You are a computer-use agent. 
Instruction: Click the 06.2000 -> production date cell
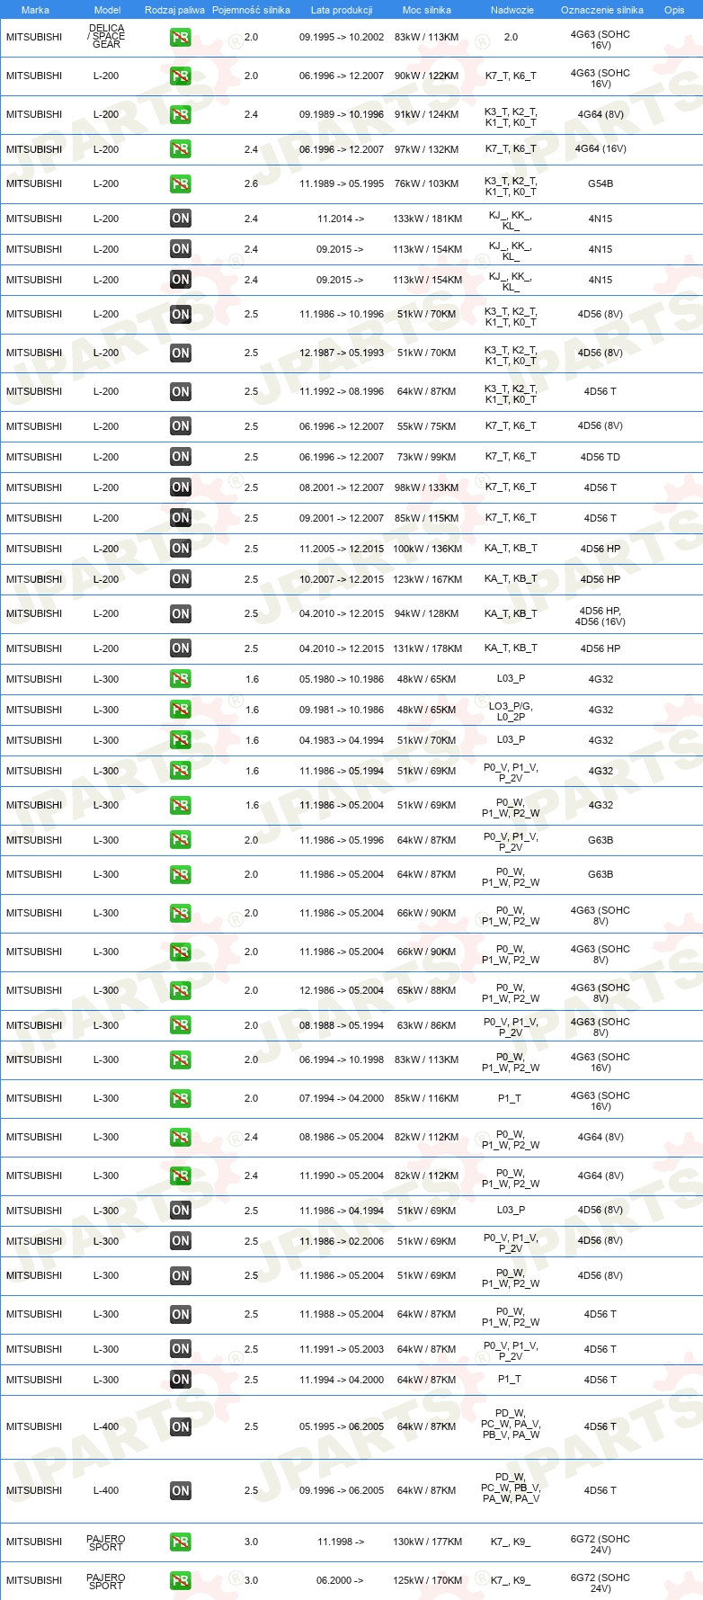pos(340,1580)
